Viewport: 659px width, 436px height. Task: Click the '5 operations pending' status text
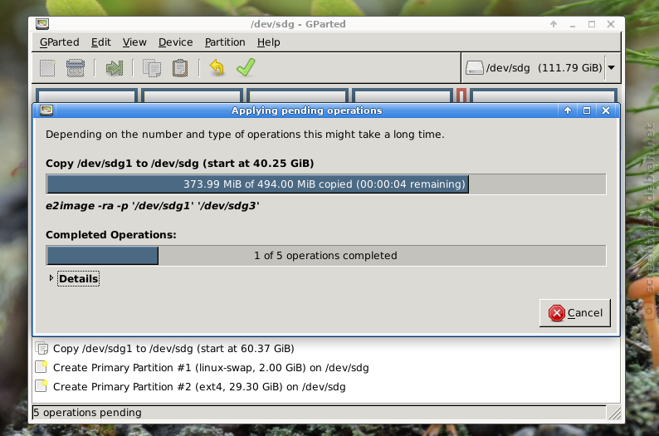pos(87,413)
